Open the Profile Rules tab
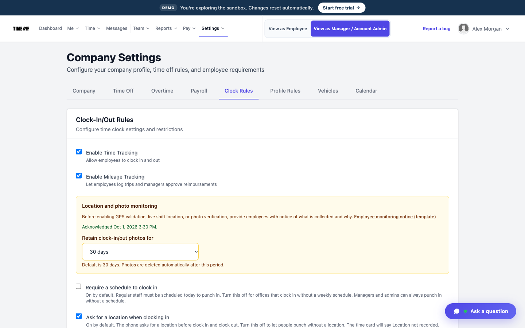The image size is (525, 328). tap(285, 91)
